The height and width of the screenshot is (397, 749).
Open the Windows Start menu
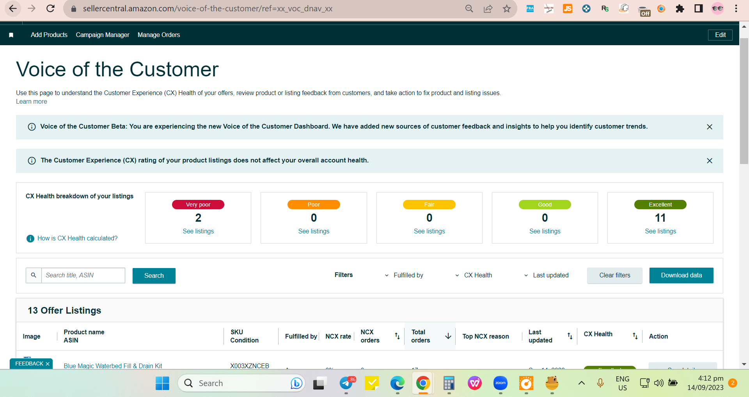[162, 383]
